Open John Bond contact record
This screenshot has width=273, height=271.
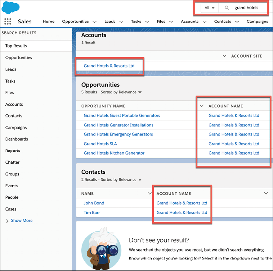[x=94, y=203]
